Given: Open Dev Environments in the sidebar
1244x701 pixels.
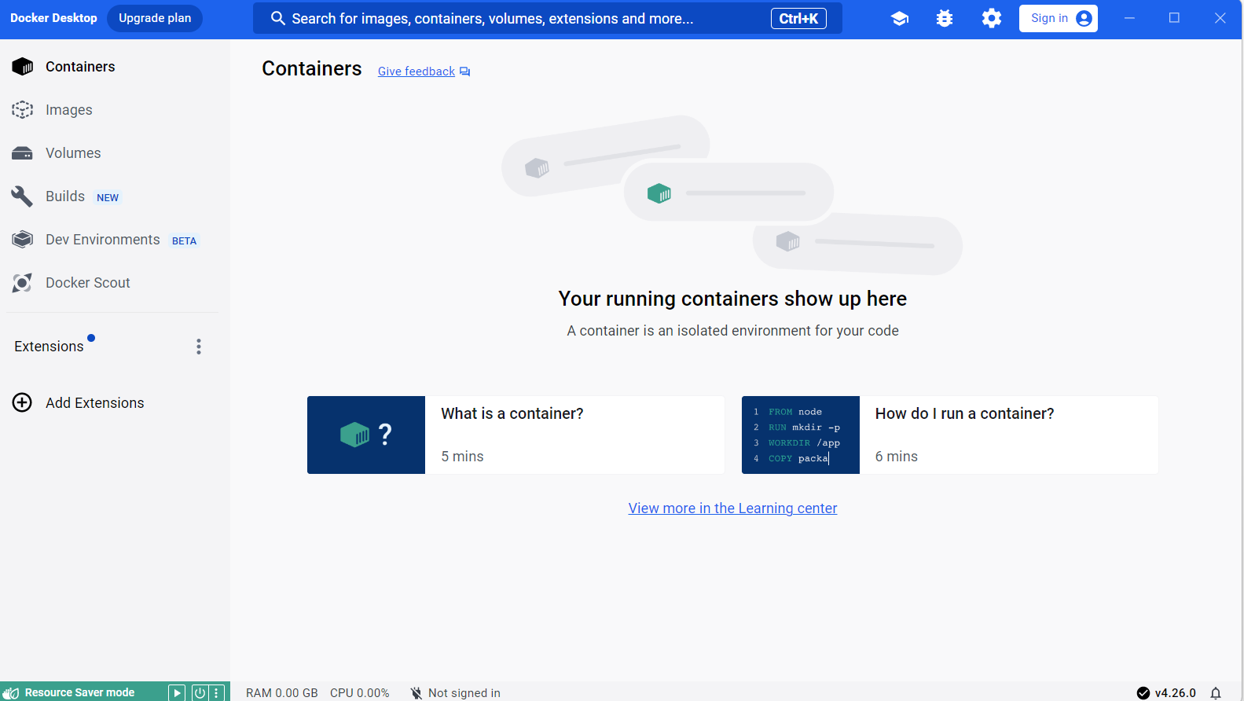Looking at the screenshot, I should (115, 240).
